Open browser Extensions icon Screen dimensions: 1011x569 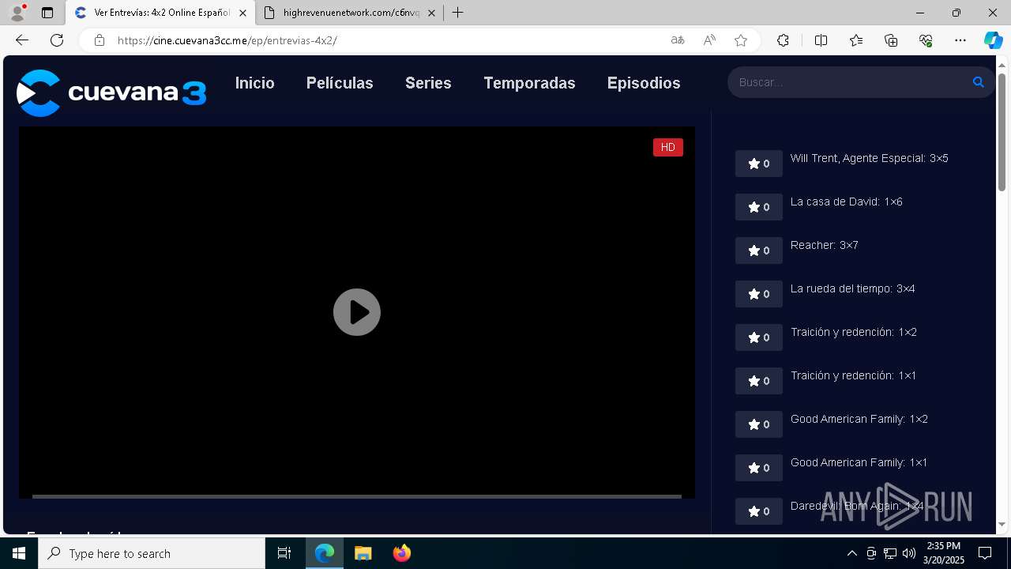(x=783, y=40)
